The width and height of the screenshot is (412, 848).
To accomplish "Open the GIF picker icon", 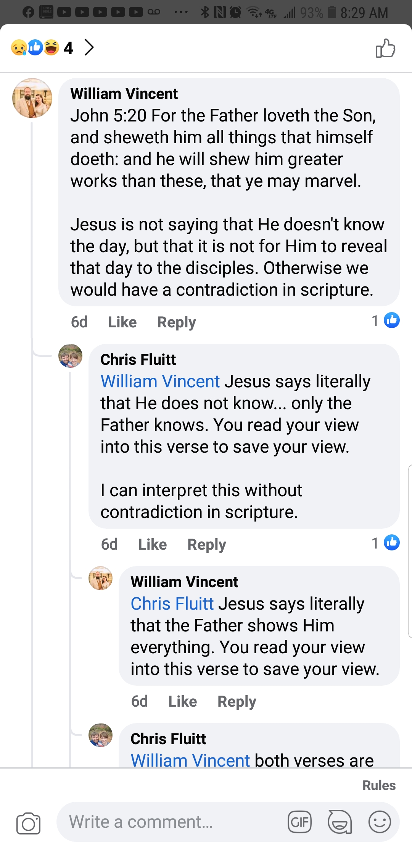I will [299, 822].
